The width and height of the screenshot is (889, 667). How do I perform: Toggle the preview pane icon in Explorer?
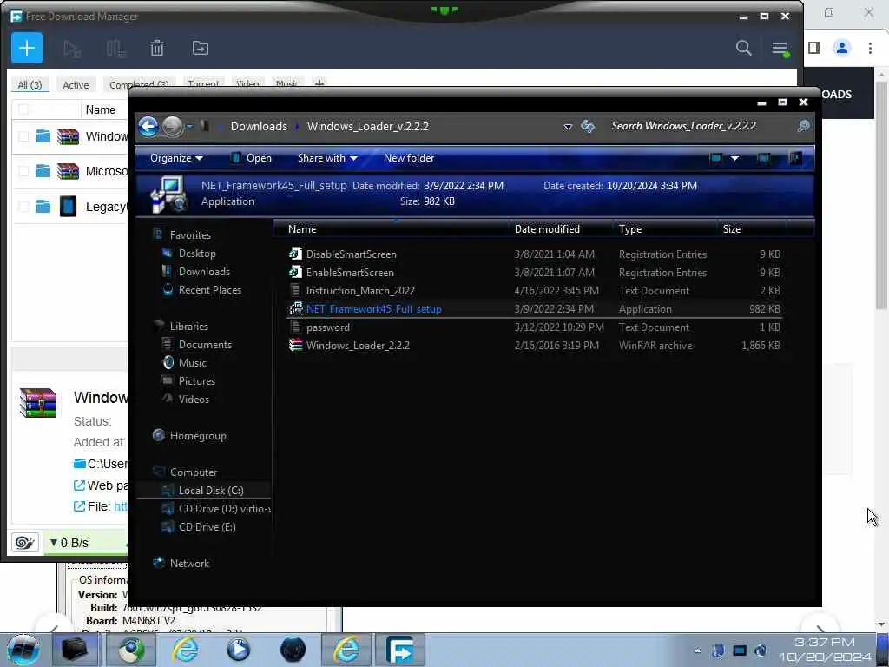click(764, 158)
